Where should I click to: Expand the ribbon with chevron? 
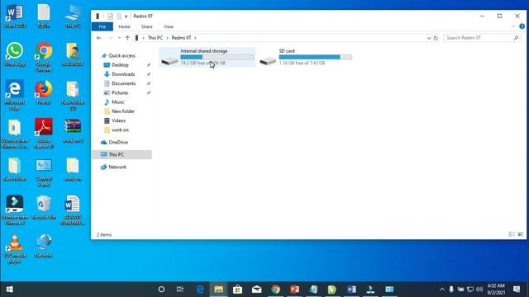click(x=513, y=26)
